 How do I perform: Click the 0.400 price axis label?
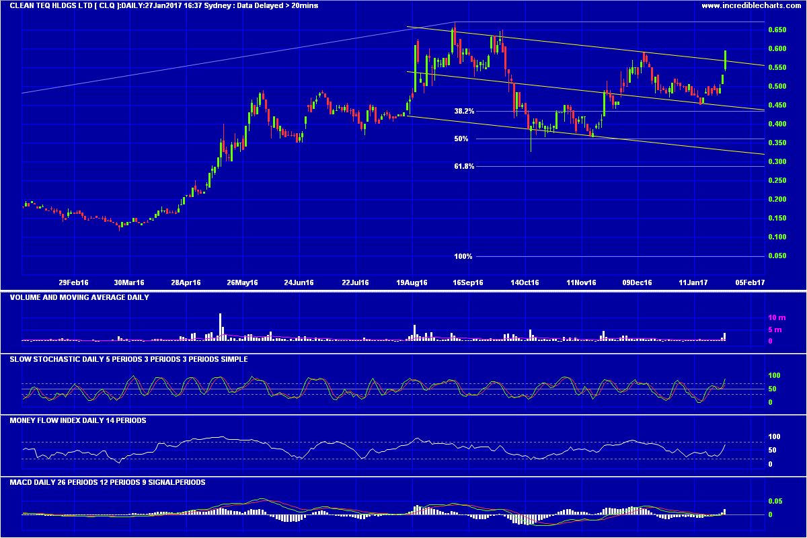[x=777, y=124]
